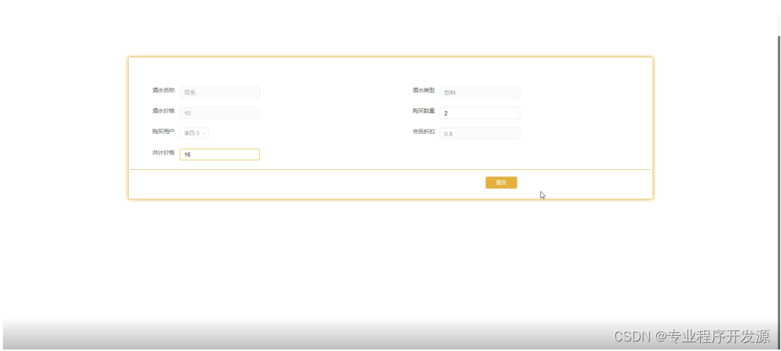Click the 会员折扣 input field
781x351 pixels.
click(x=480, y=133)
